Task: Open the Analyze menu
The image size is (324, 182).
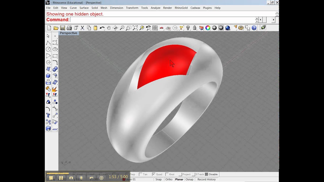Action: click(155, 8)
